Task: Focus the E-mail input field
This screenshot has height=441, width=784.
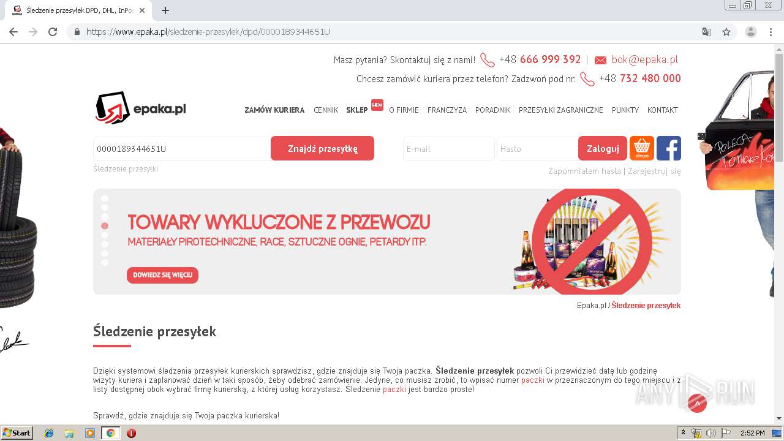Action: click(448, 148)
